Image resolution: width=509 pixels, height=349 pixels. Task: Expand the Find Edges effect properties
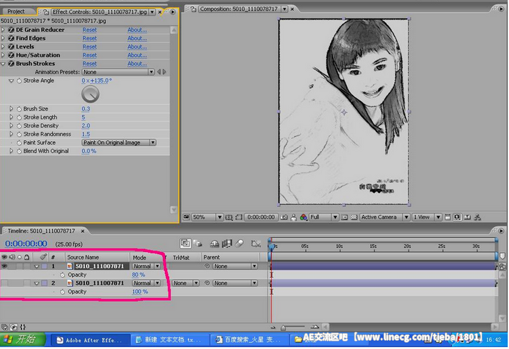point(3,38)
